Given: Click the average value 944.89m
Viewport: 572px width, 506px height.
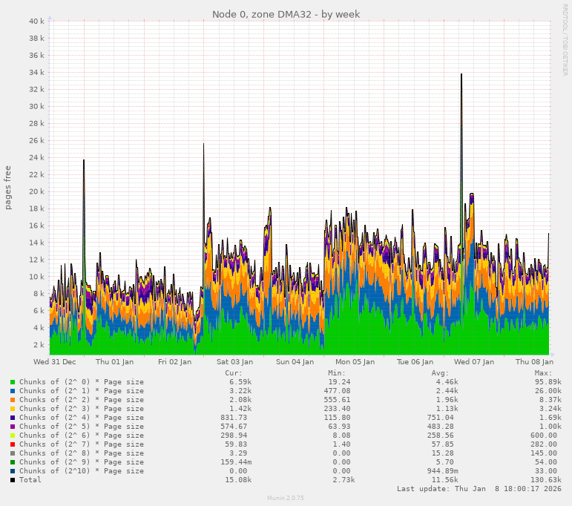Looking at the screenshot, I should 443,471.
